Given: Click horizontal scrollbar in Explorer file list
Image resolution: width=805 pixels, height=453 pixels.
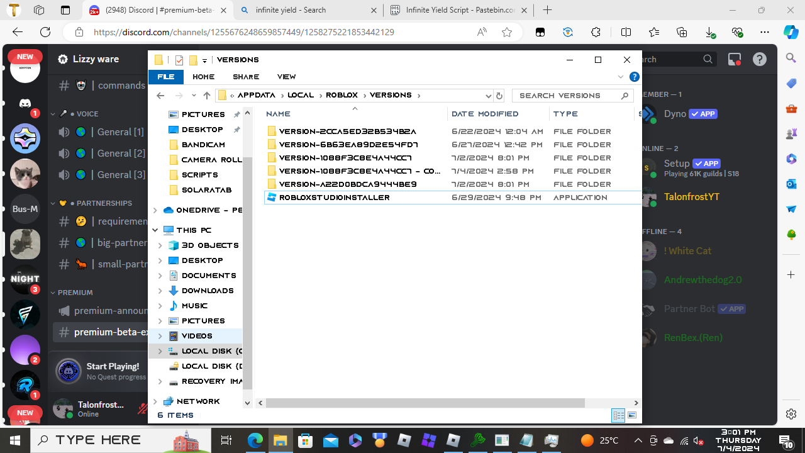Looking at the screenshot, I should [425, 403].
